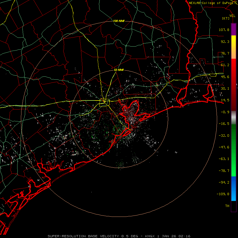Select the 61.2 legend value
Viewport: 238px width, 238px height.
225,65
